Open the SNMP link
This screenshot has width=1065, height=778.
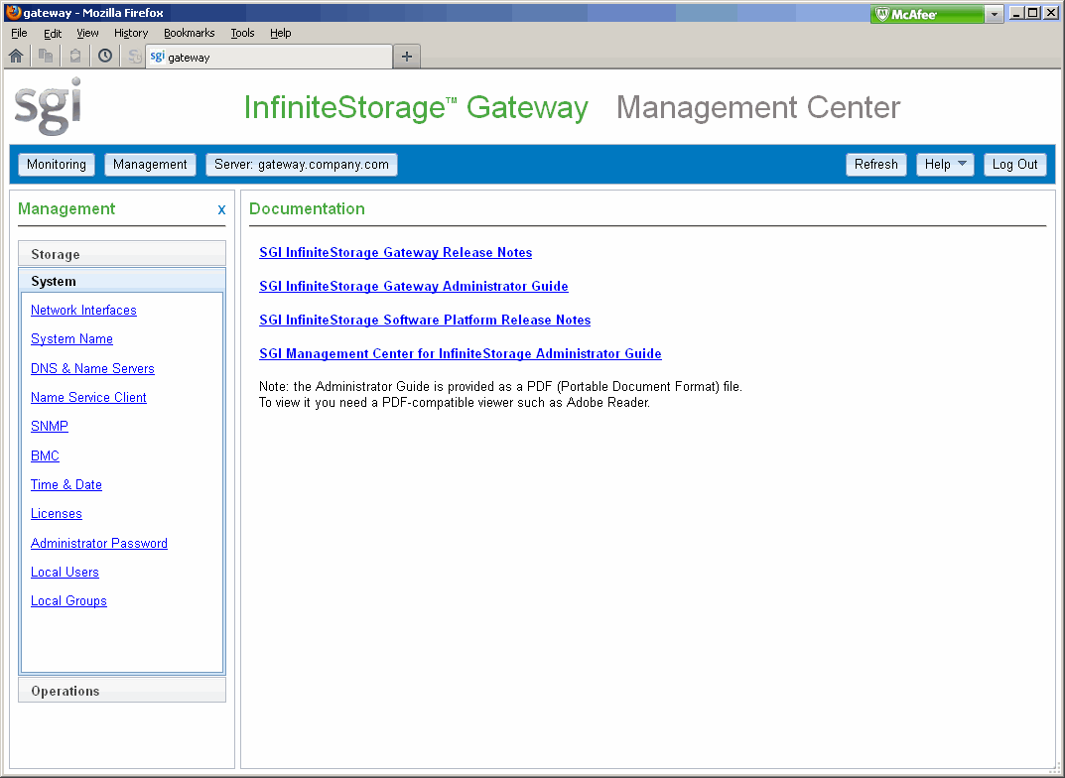point(50,427)
